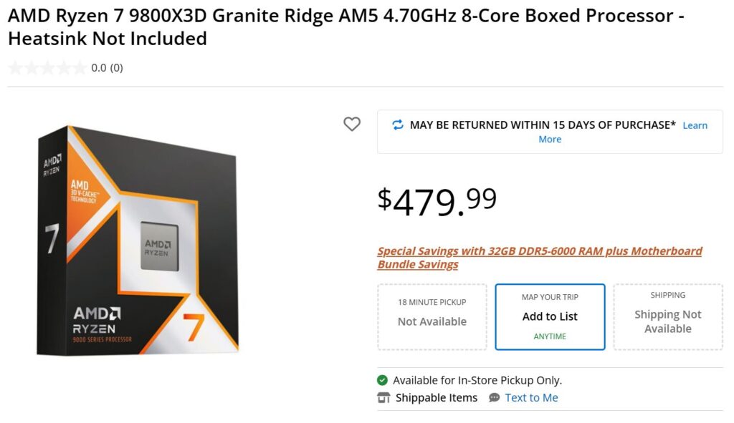Image resolution: width=734 pixels, height=423 pixels.
Task: Open the Learn More return policy link
Action: tap(623, 132)
